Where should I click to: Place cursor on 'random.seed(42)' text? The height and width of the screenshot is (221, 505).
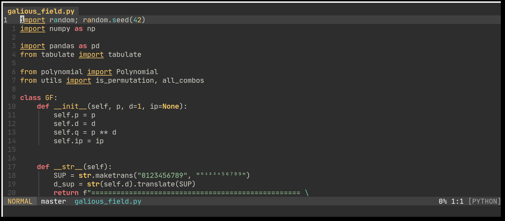point(114,20)
